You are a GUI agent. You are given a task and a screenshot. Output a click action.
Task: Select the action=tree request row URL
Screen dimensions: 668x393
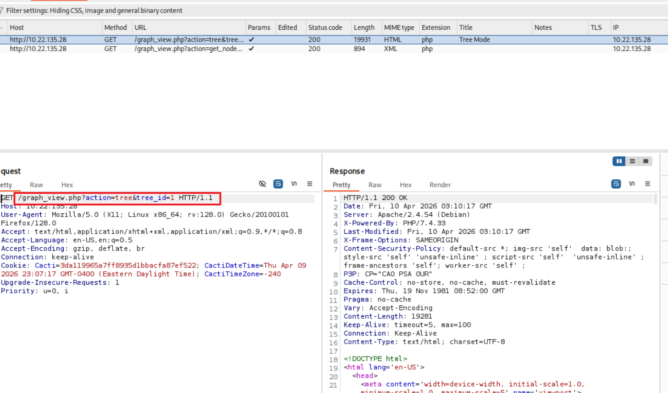point(189,40)
